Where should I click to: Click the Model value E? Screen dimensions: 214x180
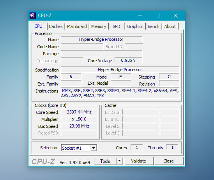[x=121, y=77]
